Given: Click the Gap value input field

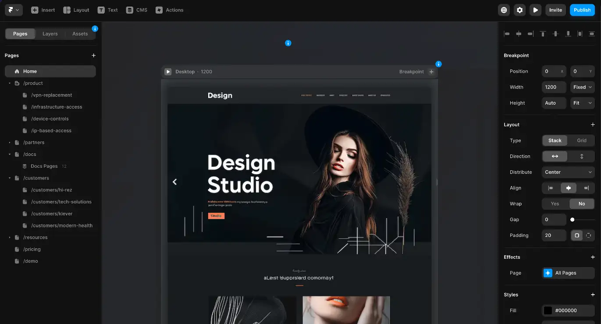Looking at the screenshot, I should point(554,219).
